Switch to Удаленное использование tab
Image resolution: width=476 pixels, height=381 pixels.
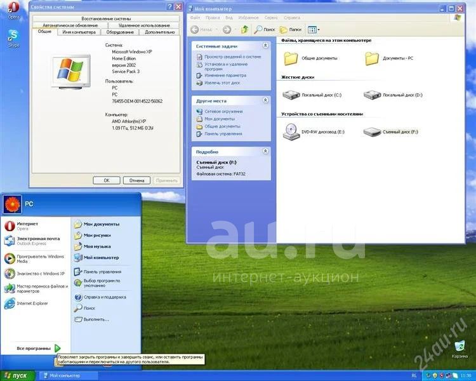tap(144, 25)
